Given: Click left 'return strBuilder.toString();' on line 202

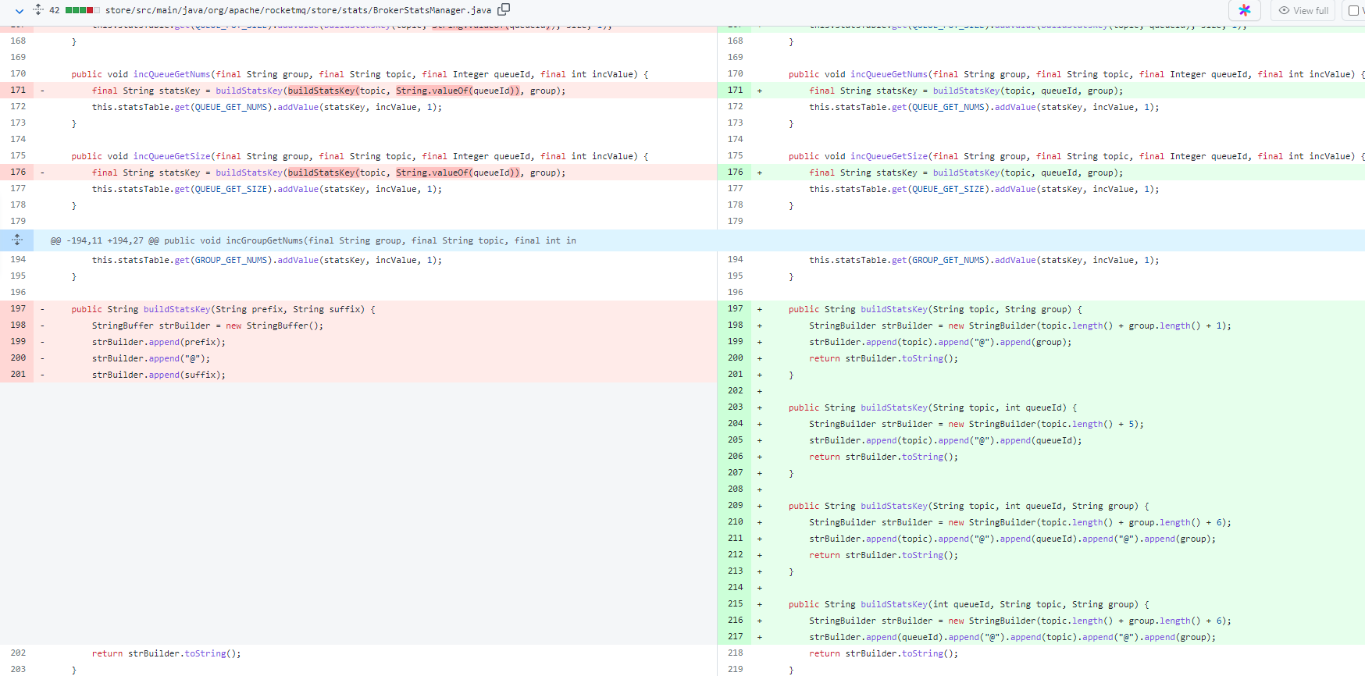Looking at the screenshot, I should click(x=166, y=653).
